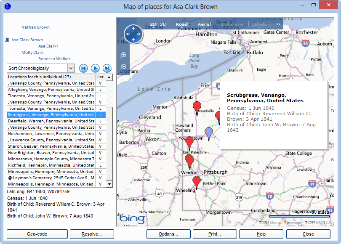Select 'Deerfield, Warren, Pennsylvania' row
Image resolution: width=341 pixels, height=244 pixels.
point(56,121)
